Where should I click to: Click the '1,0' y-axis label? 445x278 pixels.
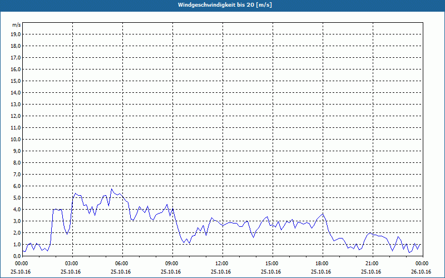point(17,244)
